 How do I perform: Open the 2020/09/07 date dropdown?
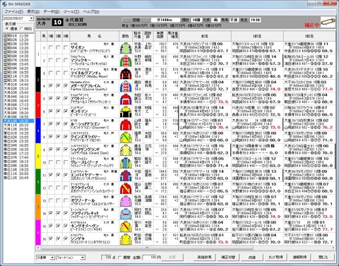31,18
